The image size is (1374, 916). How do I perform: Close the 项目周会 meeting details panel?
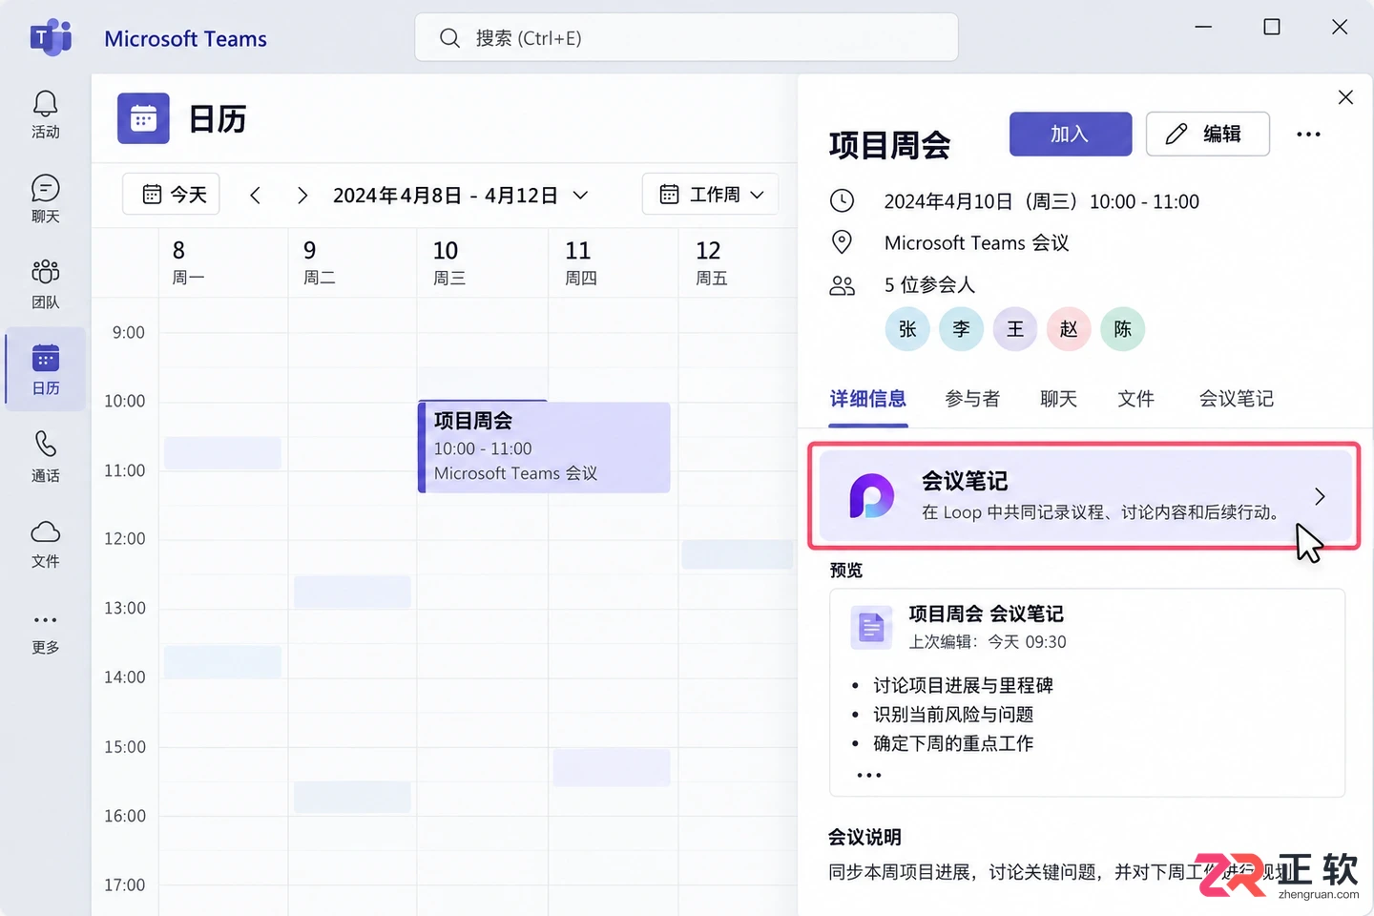pos(1345,97)
